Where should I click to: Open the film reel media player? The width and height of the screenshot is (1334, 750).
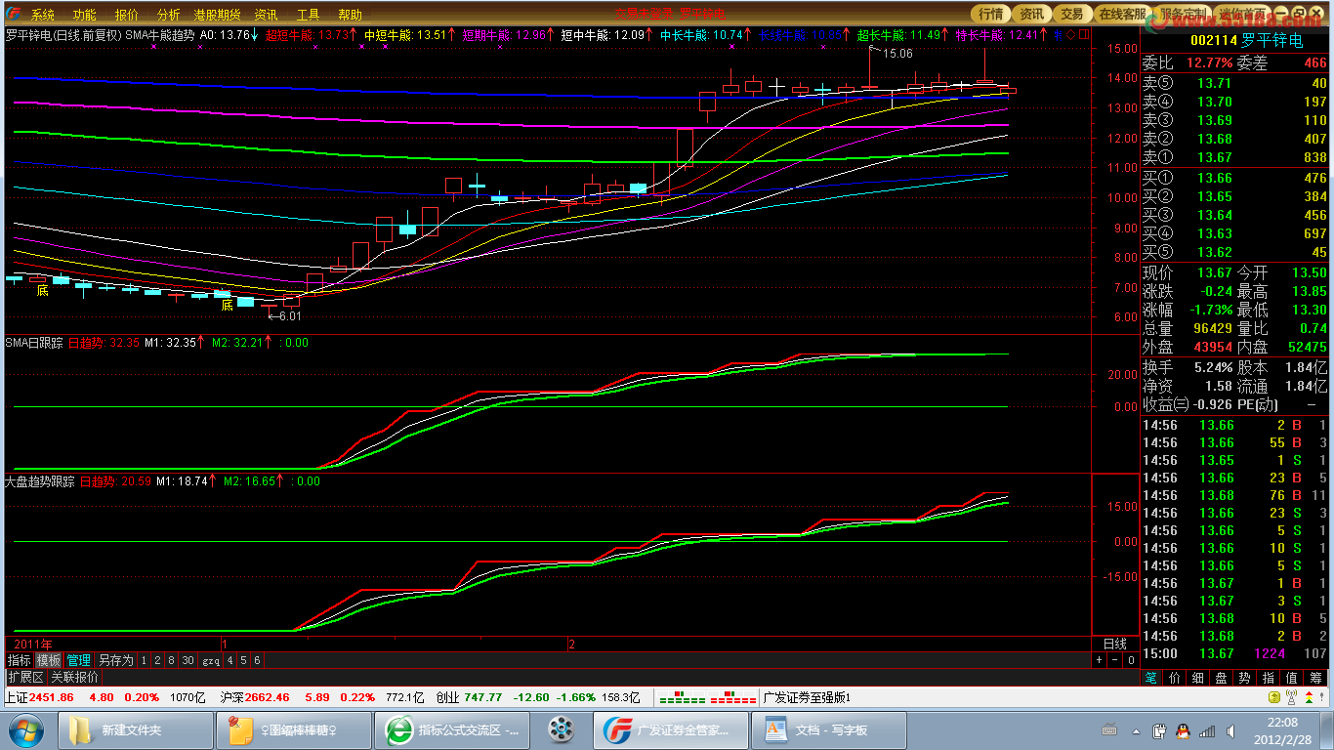coord(561,730)
